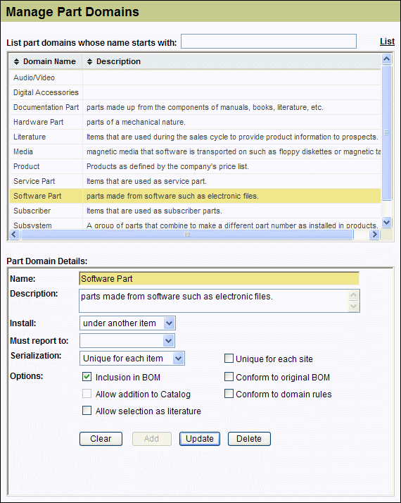Viewport: 401px width, 503px height.
Task: Click description box scroll up arrow
Action: (354, 295)
